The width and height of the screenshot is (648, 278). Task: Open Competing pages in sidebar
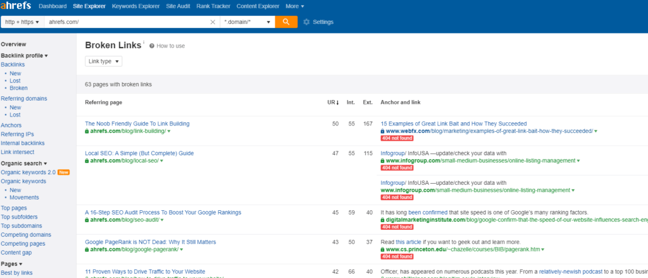click(x=23, y=244)
